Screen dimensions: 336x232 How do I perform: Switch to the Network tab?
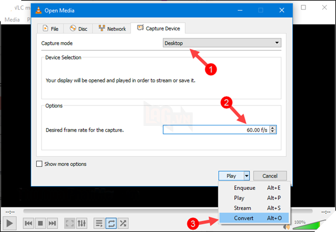[112, 29]
